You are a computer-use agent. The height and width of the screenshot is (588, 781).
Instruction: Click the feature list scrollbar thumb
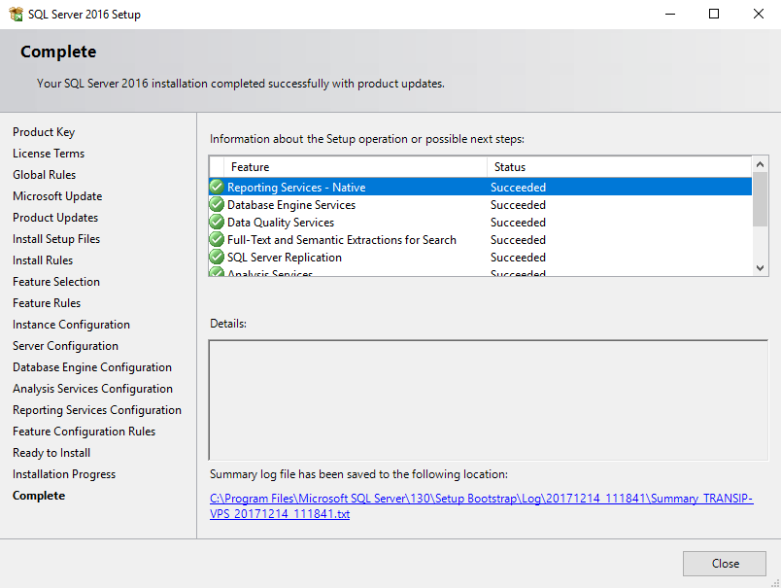pos(760,199)
